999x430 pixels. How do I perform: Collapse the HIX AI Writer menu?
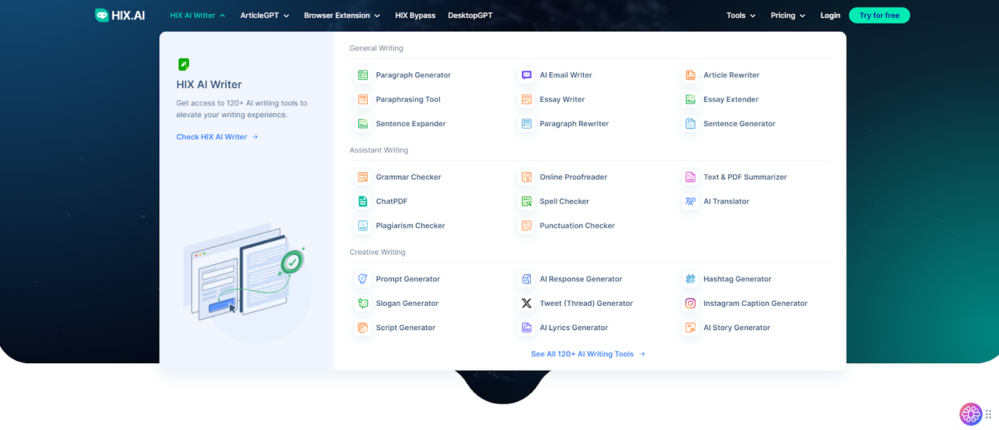[197, 16]
